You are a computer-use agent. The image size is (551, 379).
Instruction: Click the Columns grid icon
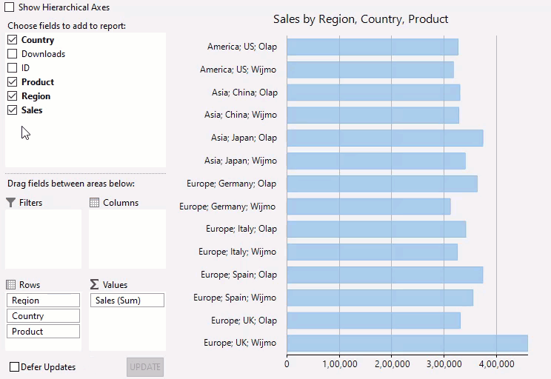(94, 203)
